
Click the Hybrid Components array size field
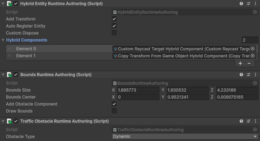pyautogui.click(x=250, y=40)
